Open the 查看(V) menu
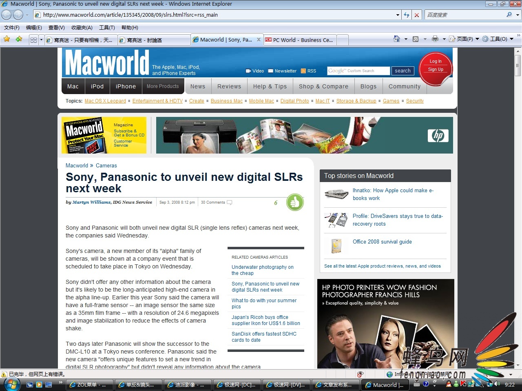522x391 pixels. [56, 28]
